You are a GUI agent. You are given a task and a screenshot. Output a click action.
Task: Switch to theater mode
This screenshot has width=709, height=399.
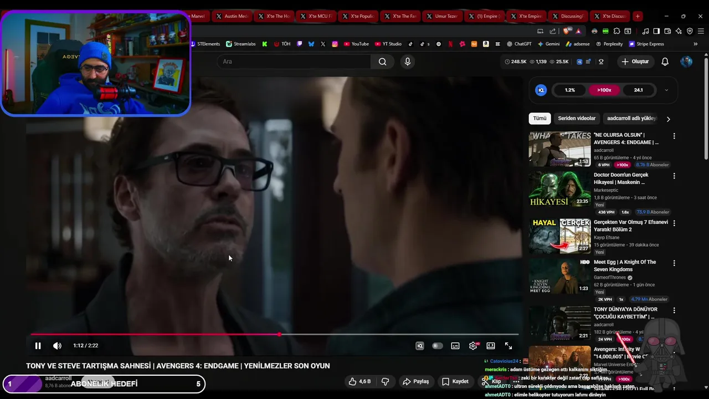(x=491, y=346)
